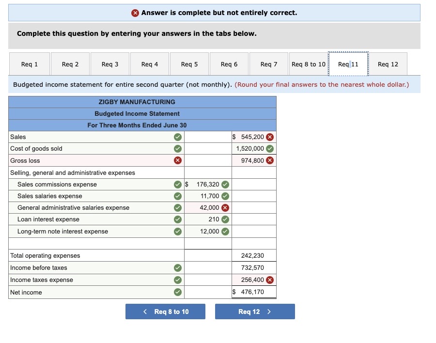Click the red X next to the 42,000 amount

[226, 208]
